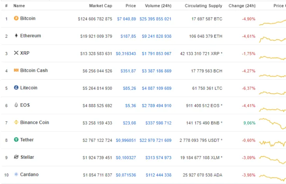Click the Stellar logo icon
Viewport: 286px width, 184px height.
(16, 157)
